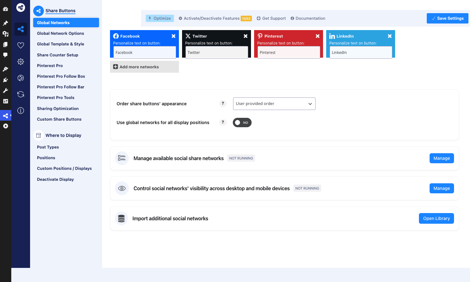Open the Appearance paintbrush icon
This screenshot has width=470, height=282.
pos(5,69)
